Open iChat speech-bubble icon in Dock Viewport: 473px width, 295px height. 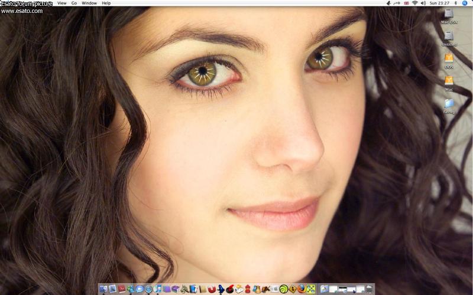[140, 289]
